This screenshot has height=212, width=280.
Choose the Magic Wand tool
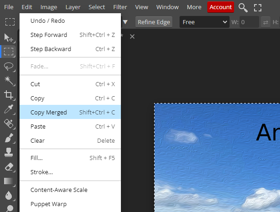[x=9, y=80]
